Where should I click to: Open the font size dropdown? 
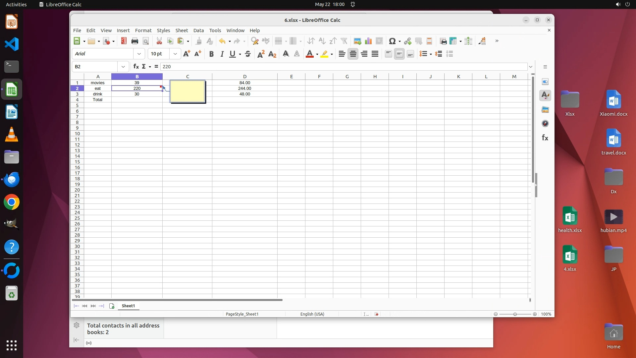pos(175,54)
